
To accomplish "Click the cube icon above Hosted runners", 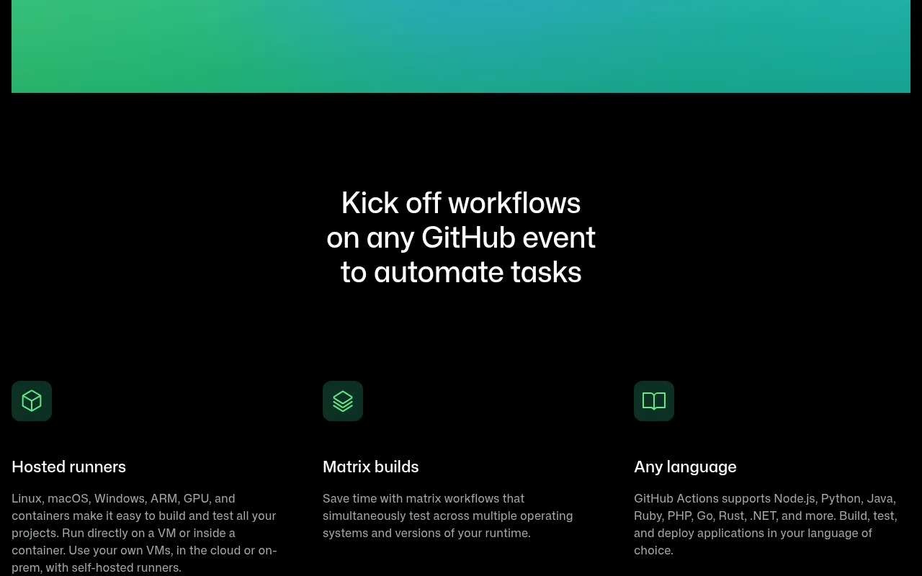I will click(32, 401).
